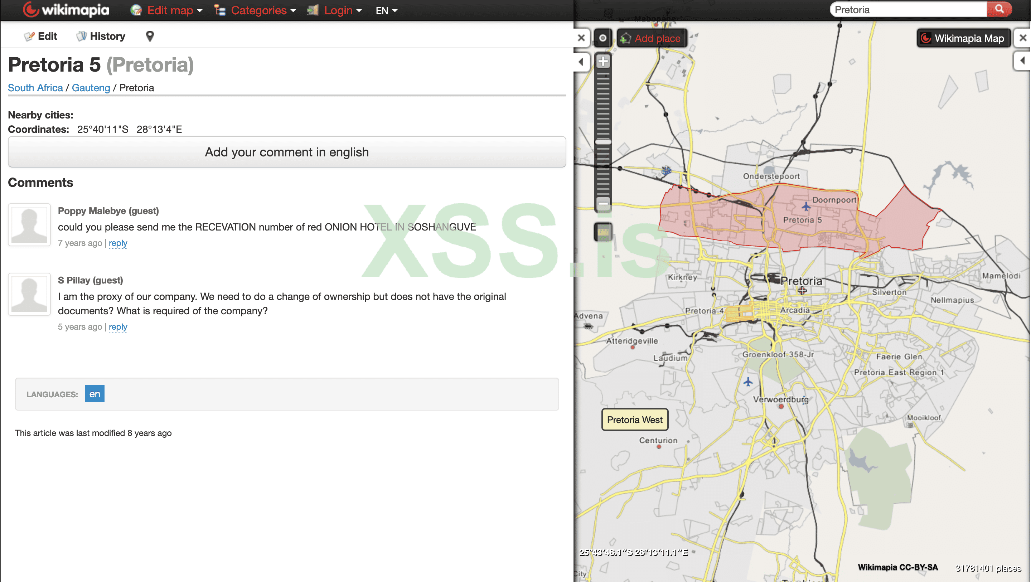The image size is (1031, 582).
Task: Click the zoom level slider handle
Action: point(603,142)
